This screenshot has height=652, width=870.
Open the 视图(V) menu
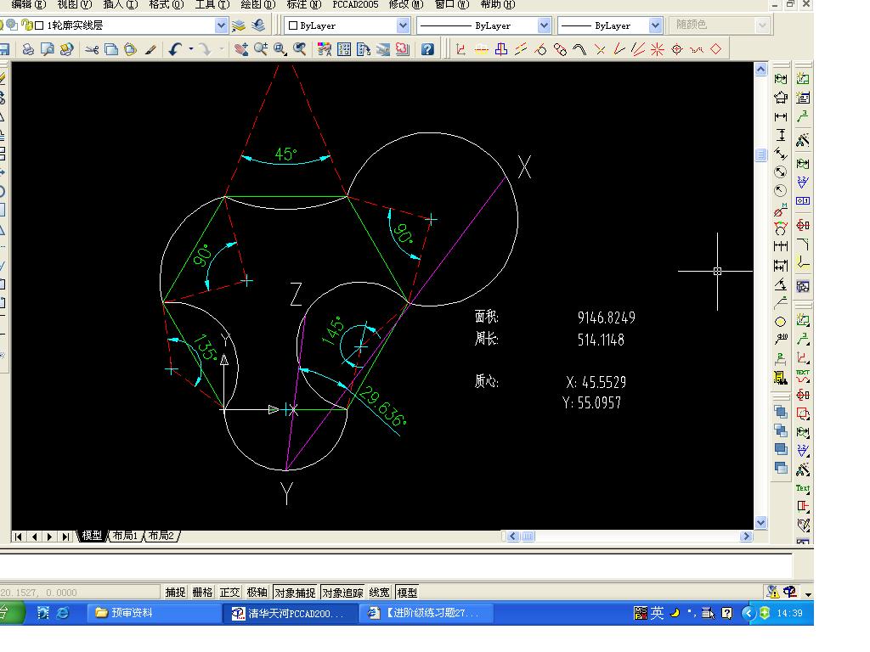click(75, 5)
